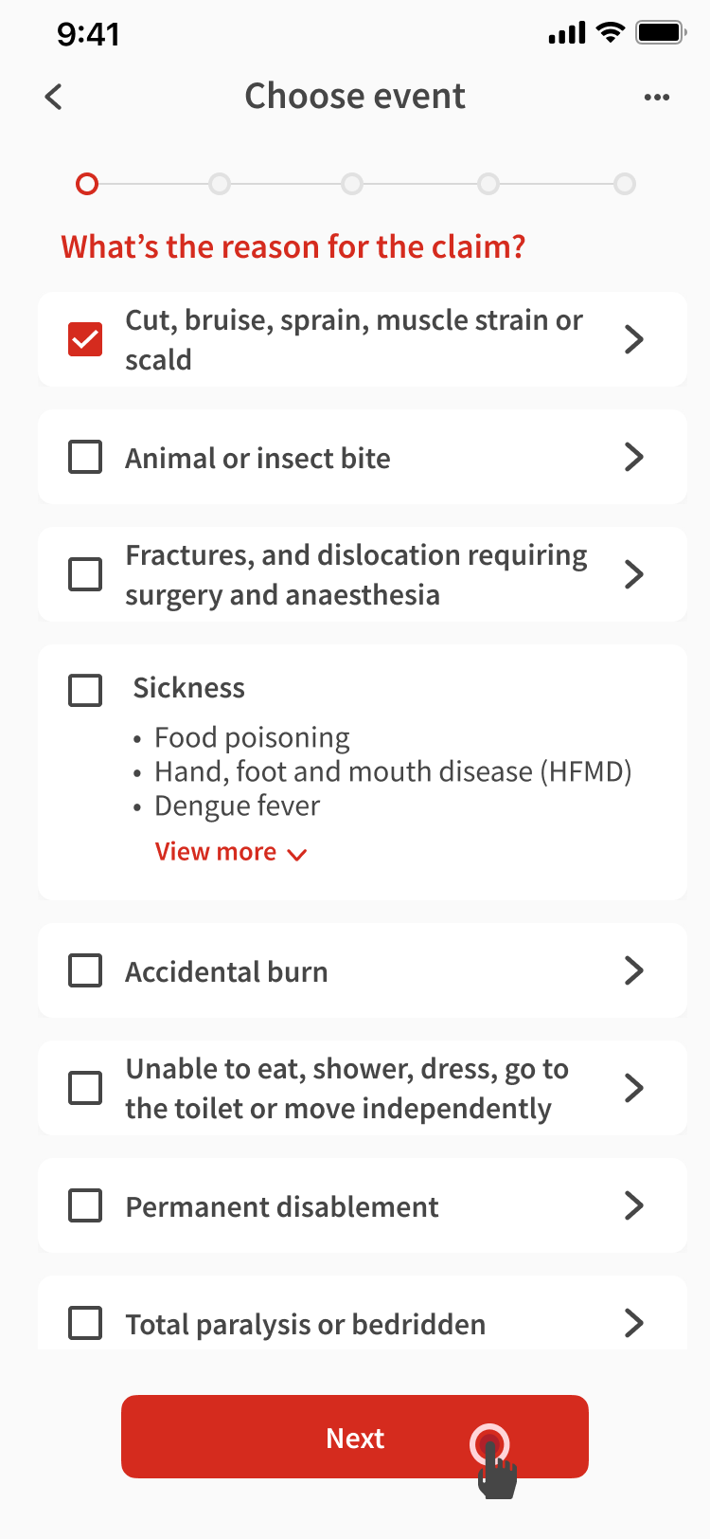Open Permanent disablement details arrow

click(634, 1205)
